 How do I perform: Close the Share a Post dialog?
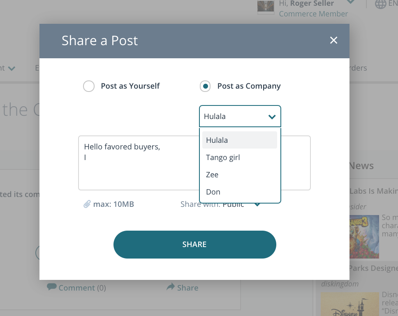(333, 40)
